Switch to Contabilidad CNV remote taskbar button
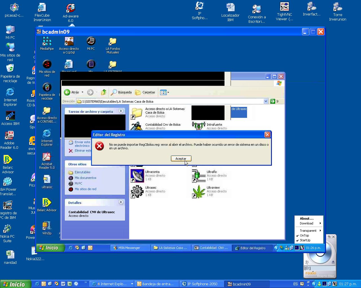Viewport: 361px width, 288px height. coord(212,248)
